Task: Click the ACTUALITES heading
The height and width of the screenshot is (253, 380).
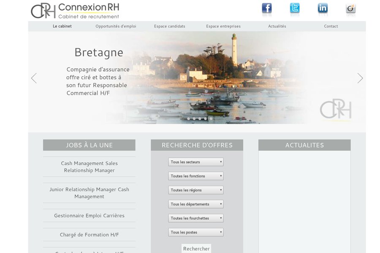Action: tap(304, 145)
